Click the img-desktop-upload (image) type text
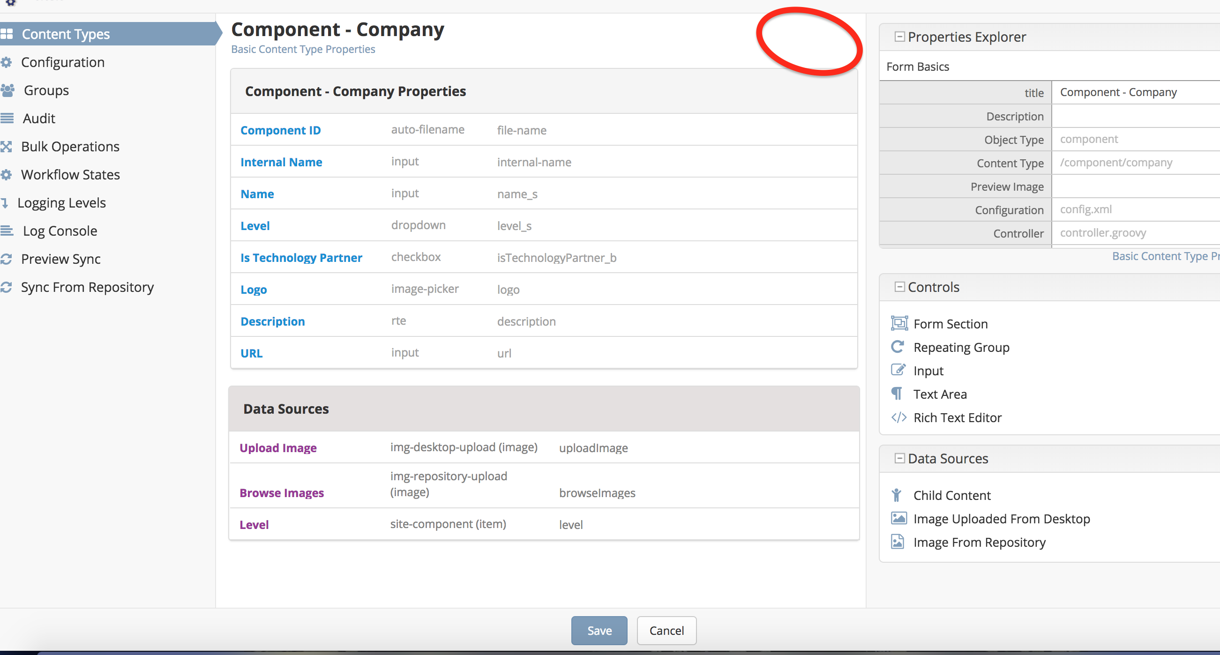Screen dimensions: 1220x655 point(464,447)
